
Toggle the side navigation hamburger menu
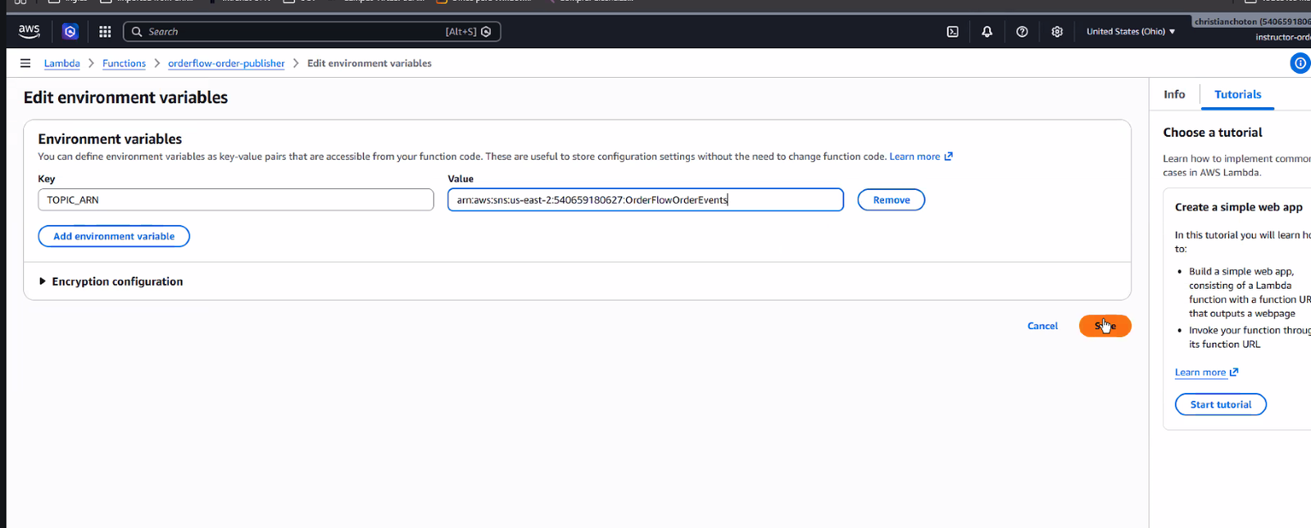[x=25, y=63]
